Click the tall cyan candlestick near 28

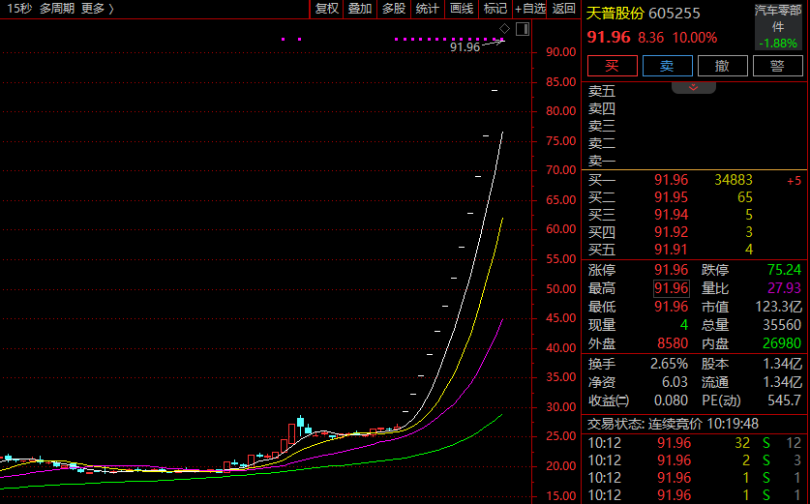pyautogui.click(x=300, y=426)
